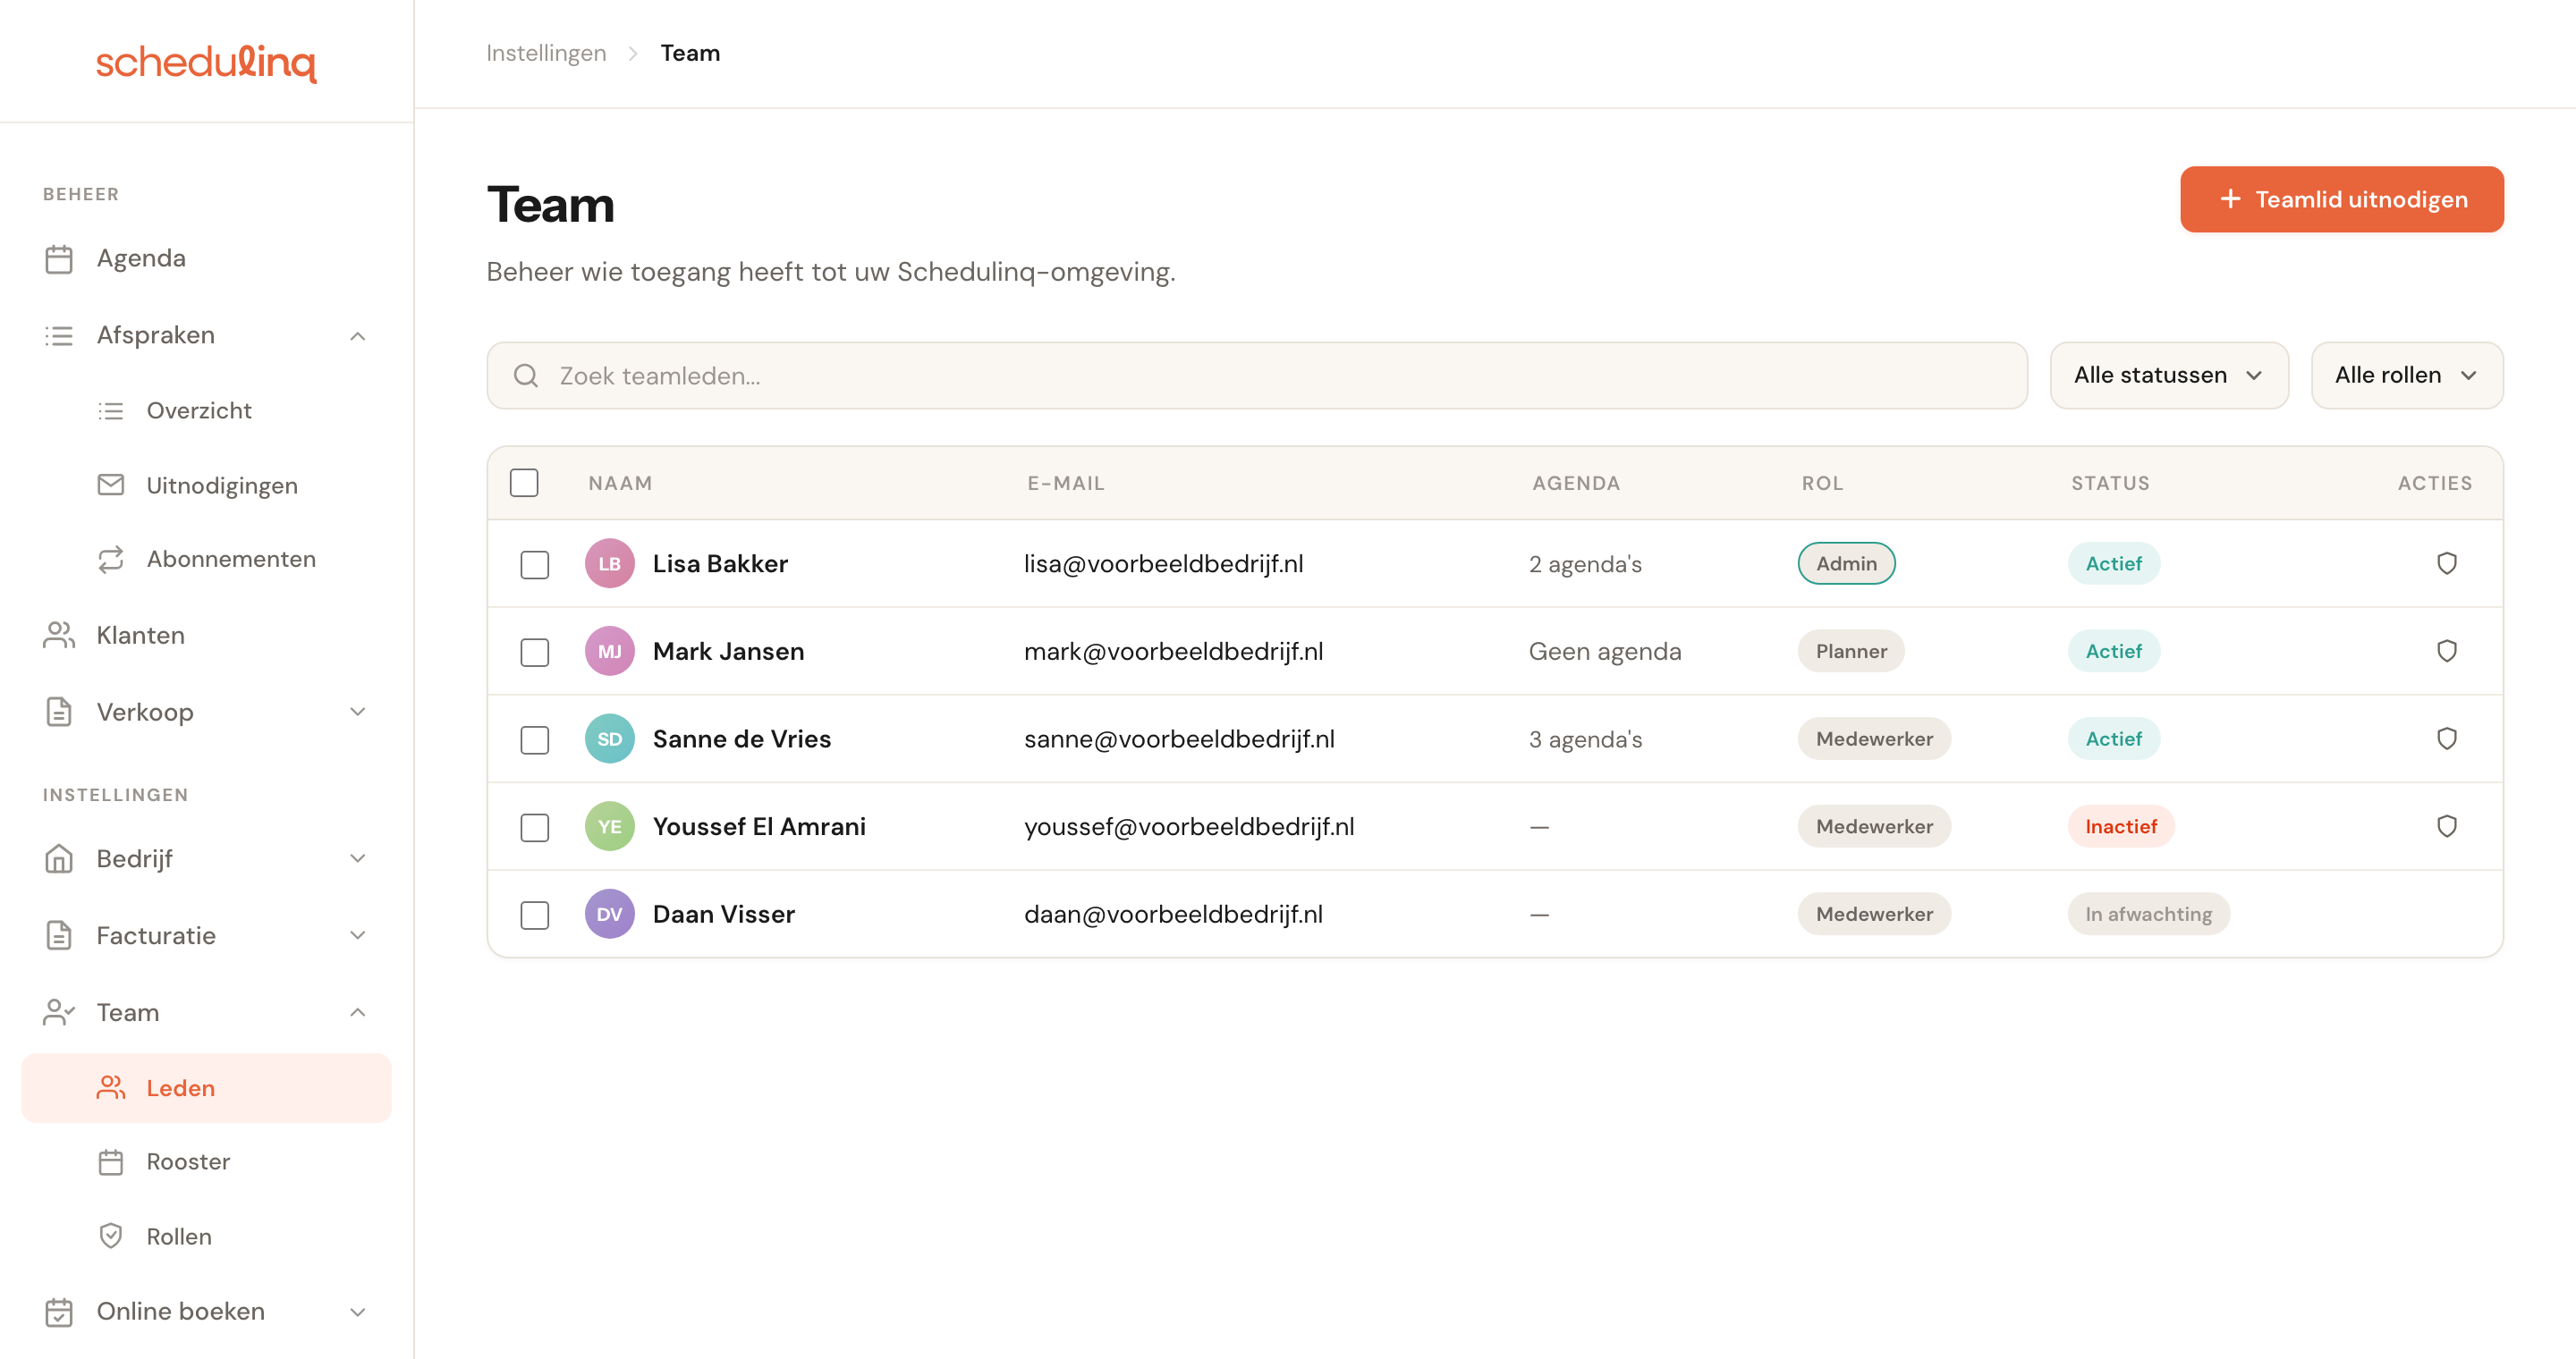Click the Admin role badge for Lisa

coord(1846,563)
